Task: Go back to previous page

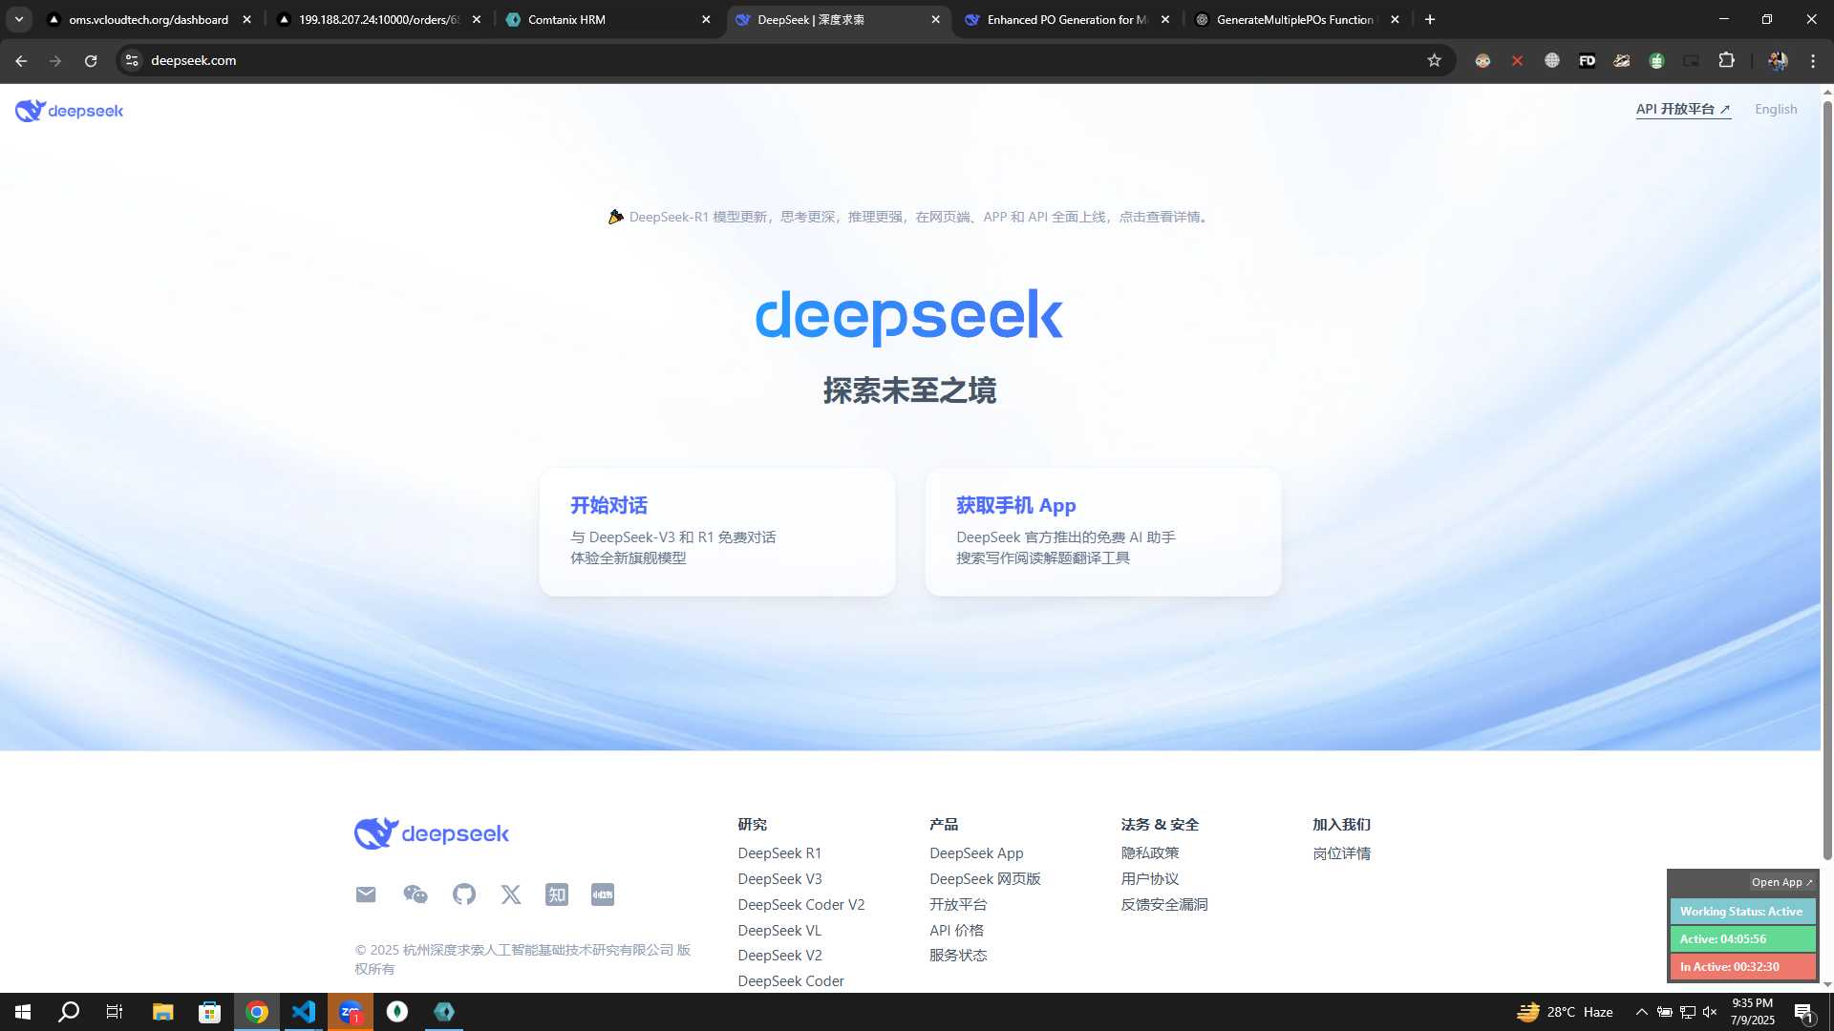Action: (21, 60)
